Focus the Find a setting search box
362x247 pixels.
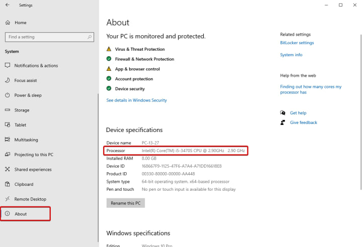pos(49,37)
